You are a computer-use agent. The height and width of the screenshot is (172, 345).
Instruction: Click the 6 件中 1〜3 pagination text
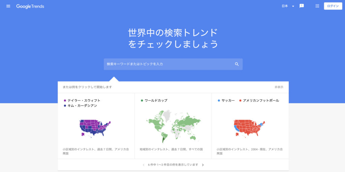coord(173,165)
